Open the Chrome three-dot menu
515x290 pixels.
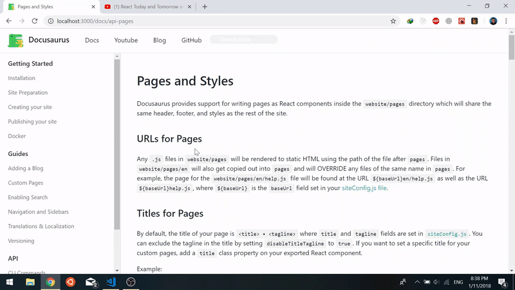tap(506, 21)
